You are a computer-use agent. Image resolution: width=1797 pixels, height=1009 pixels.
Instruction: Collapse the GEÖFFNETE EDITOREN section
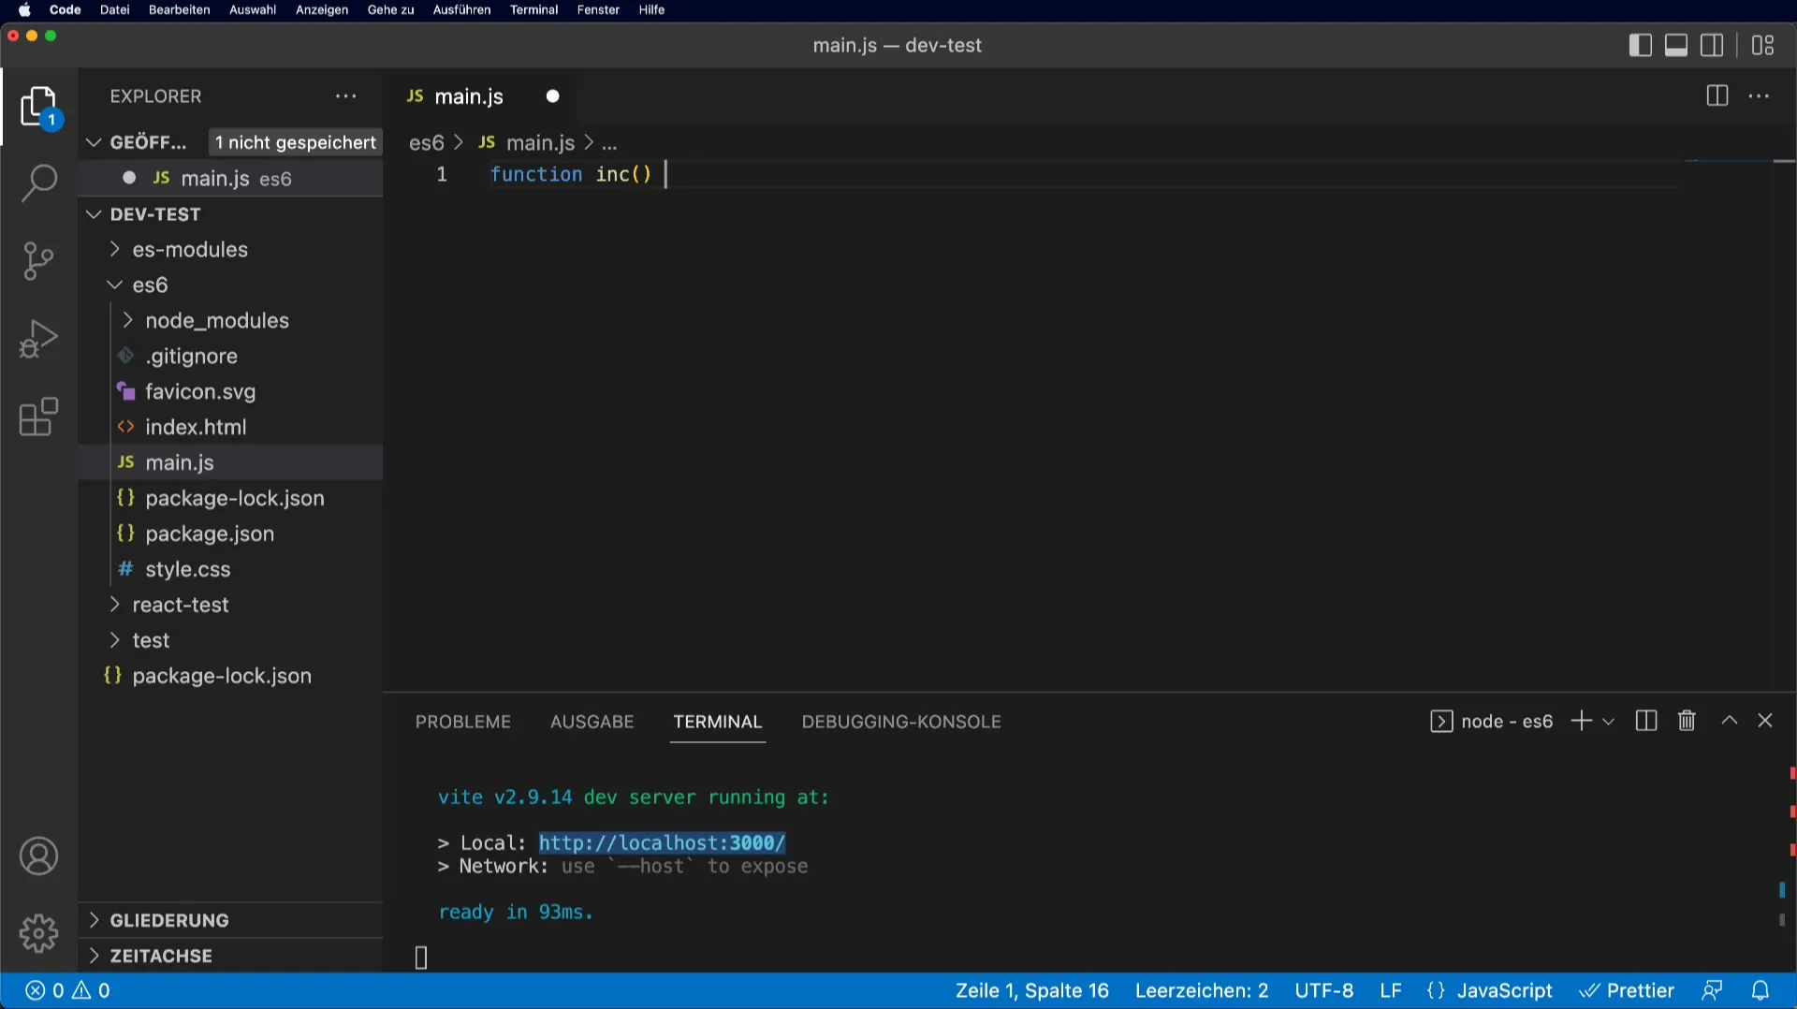point(93,142)
